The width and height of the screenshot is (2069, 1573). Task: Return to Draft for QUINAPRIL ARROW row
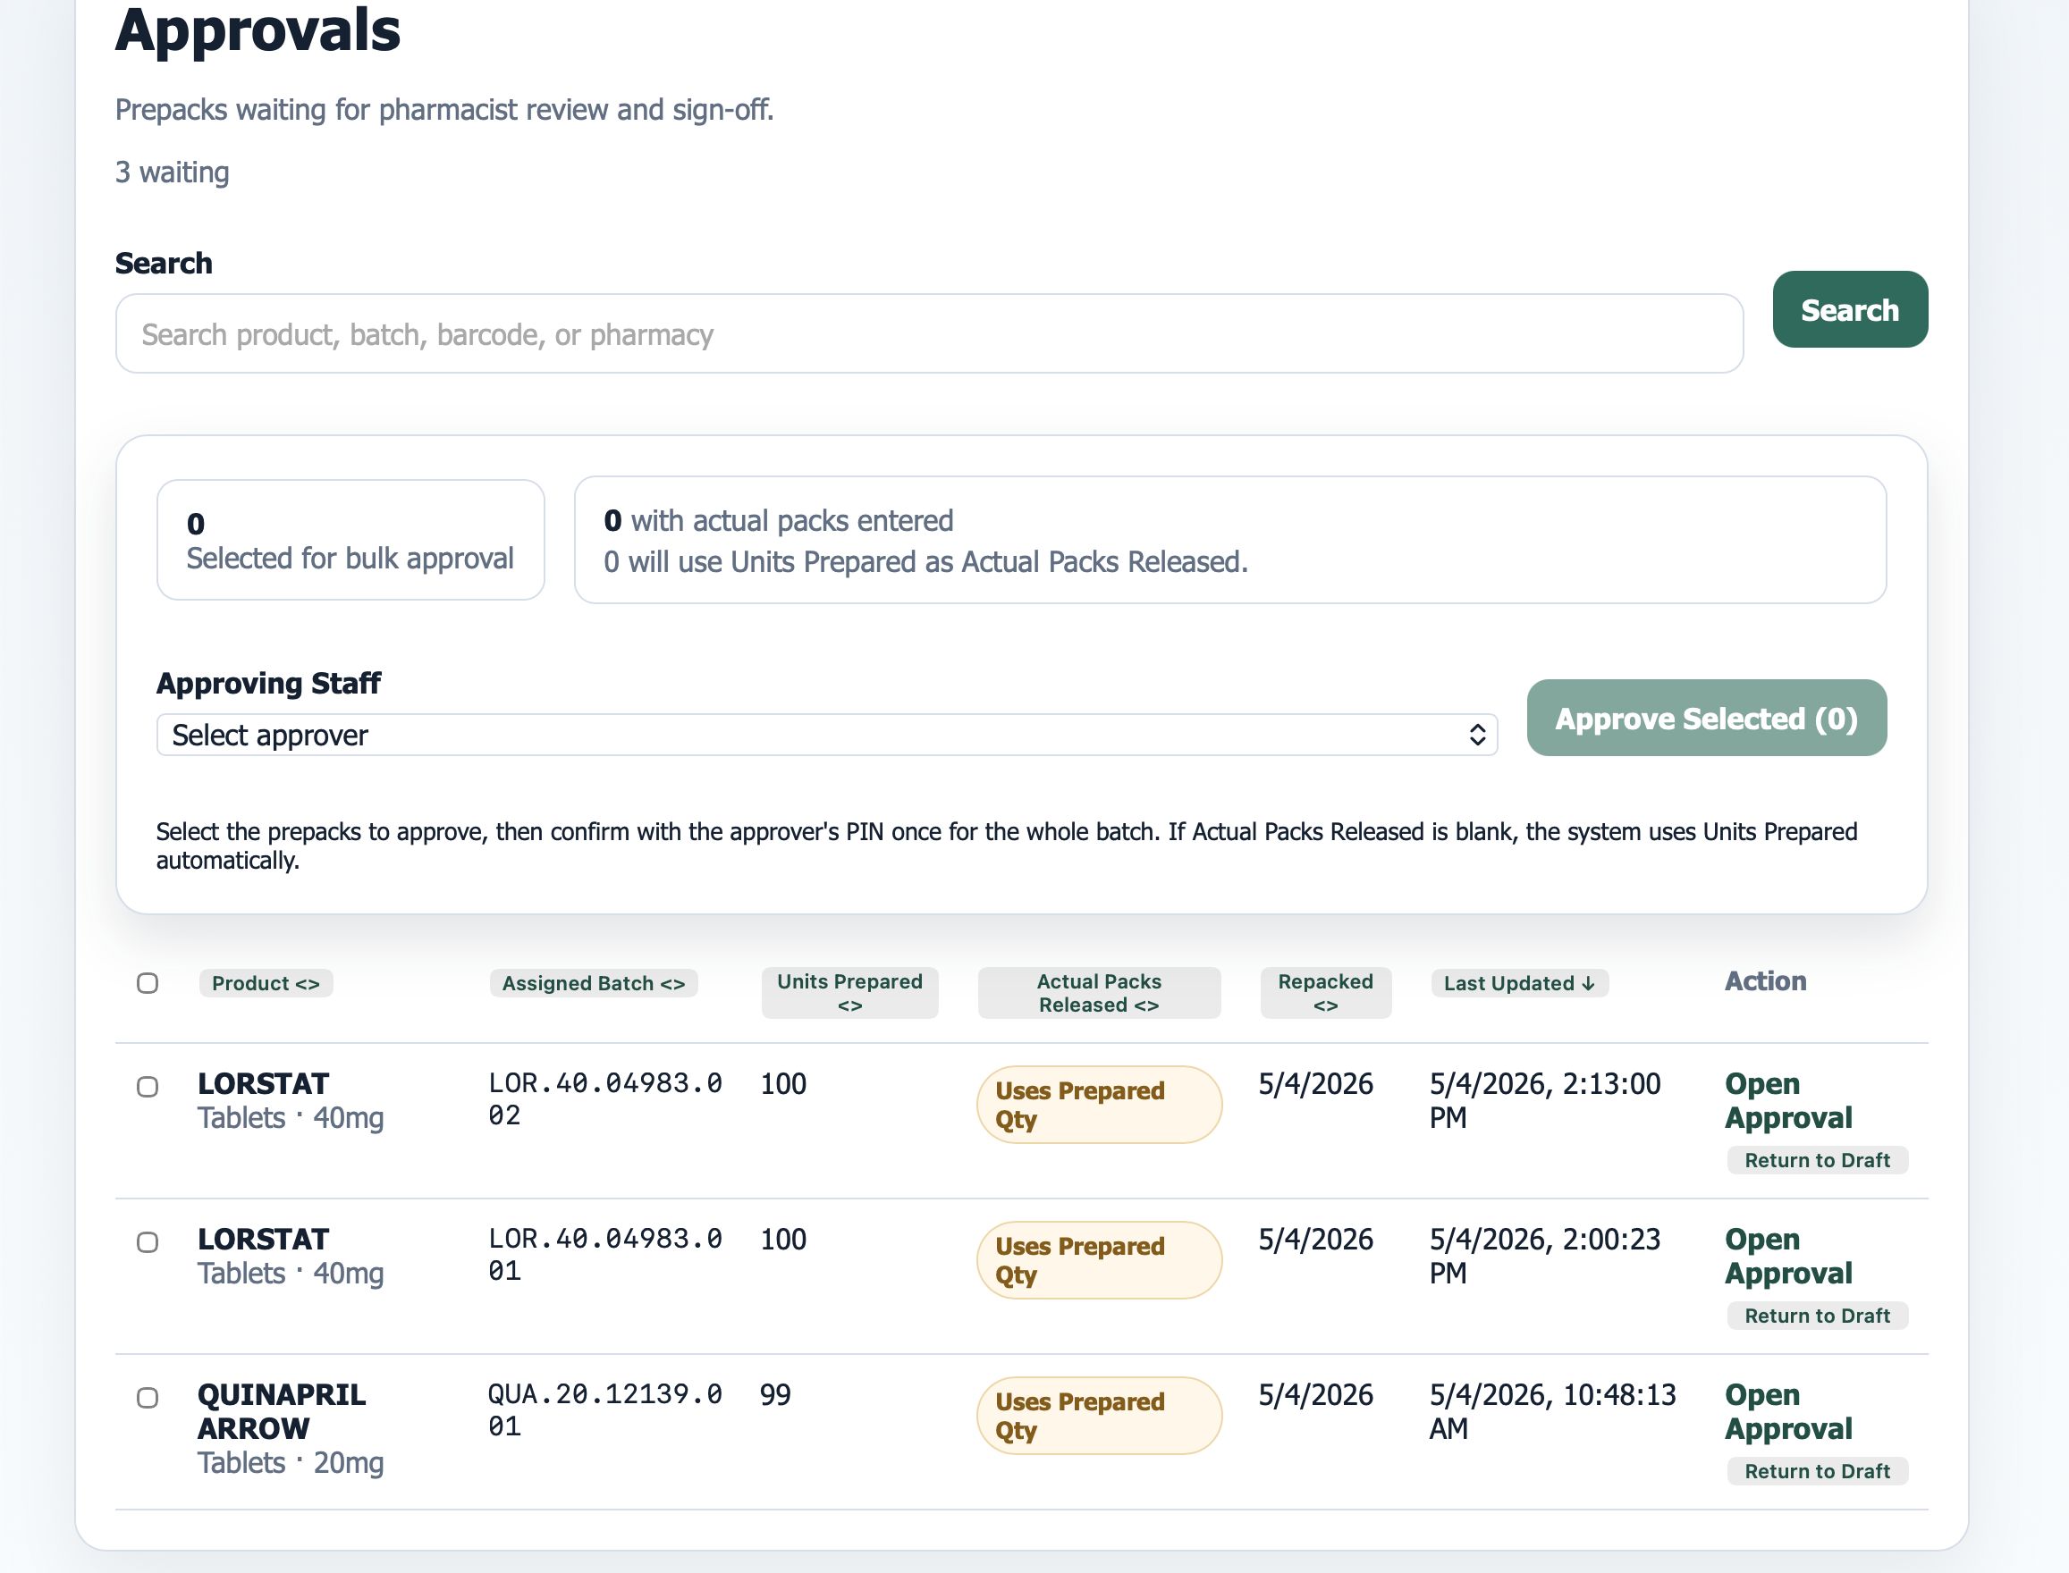(1817, 1471)
